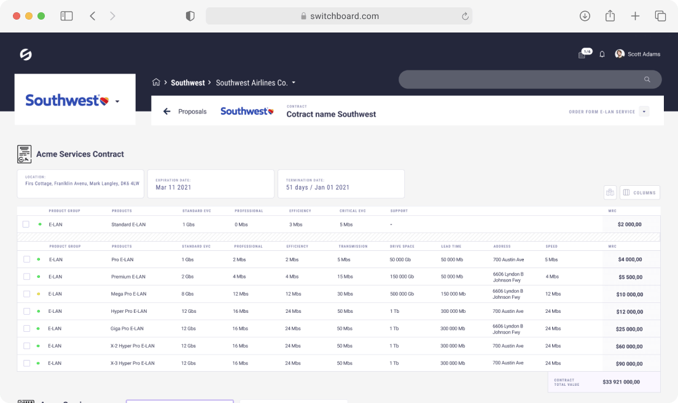Click Premium E-LAN product name

click(x=128, y=277)
